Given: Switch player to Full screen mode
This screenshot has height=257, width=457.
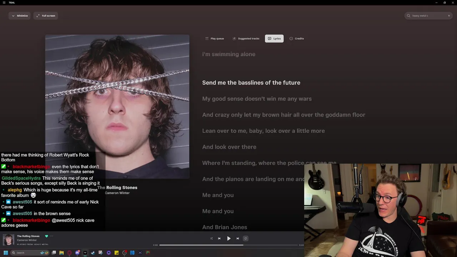Looking at the screenshot, I should 46,16.
